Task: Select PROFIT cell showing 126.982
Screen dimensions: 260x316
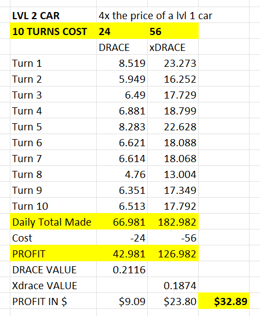Action: (x=173, y=254)
